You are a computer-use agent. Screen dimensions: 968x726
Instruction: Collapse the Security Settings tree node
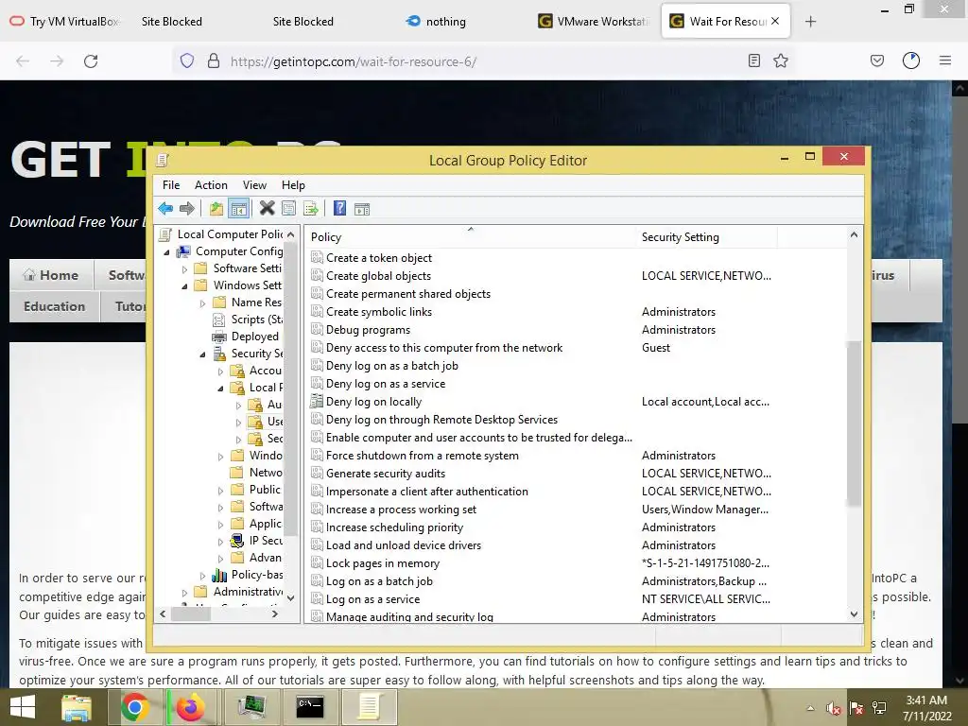(202, 354)
